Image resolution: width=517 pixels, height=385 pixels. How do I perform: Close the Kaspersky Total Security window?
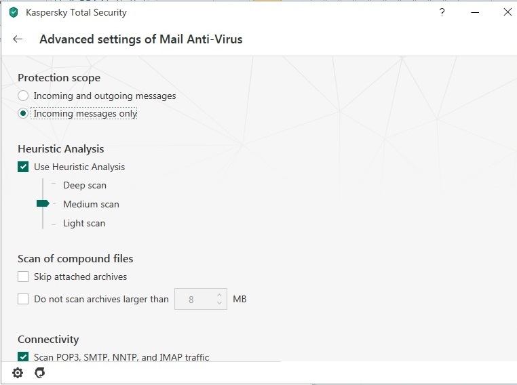pyautogui.click(x=507, y=12)
